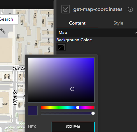Click the hue slider handle
Screen dimensions: 137x132
(x=78, y=107)
